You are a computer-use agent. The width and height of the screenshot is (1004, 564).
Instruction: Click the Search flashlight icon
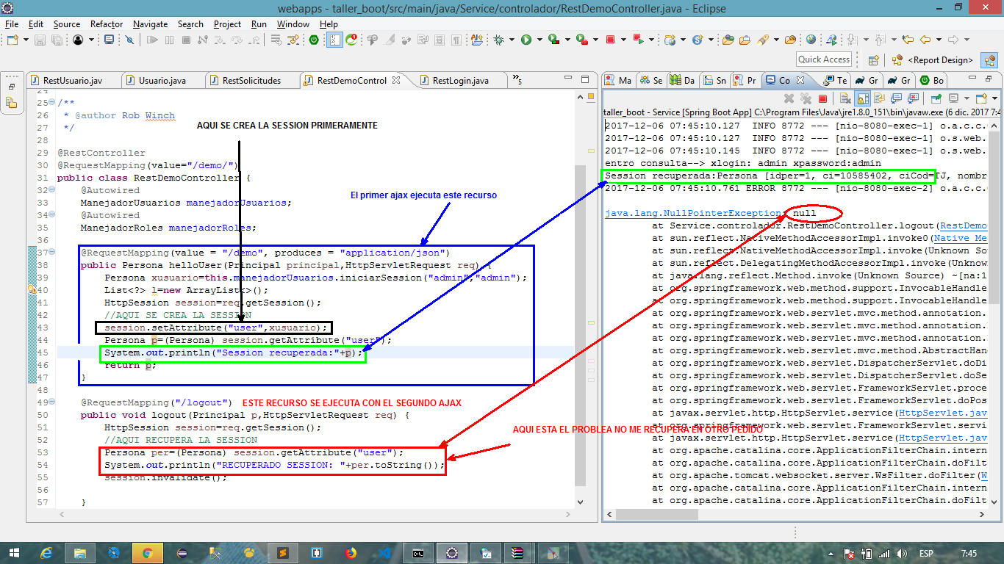click(762, 40)
